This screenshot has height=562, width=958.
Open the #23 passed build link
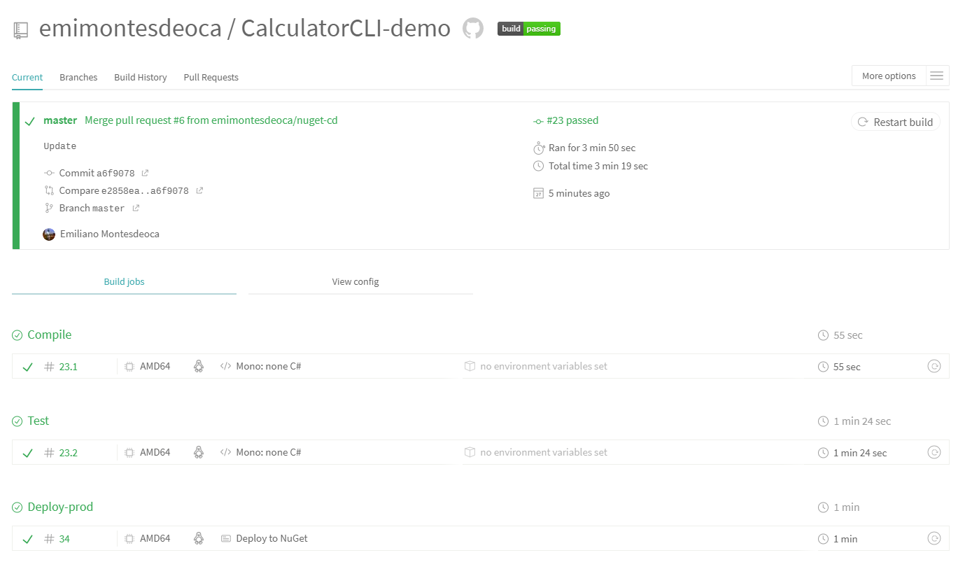tap(572, 120)
